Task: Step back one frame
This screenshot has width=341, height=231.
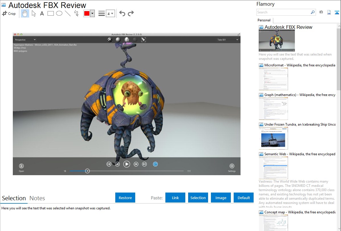Action: click(118, 164)
